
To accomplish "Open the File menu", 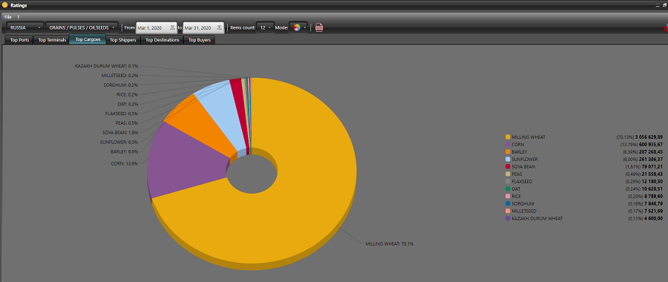I will (x=8, y=16).
